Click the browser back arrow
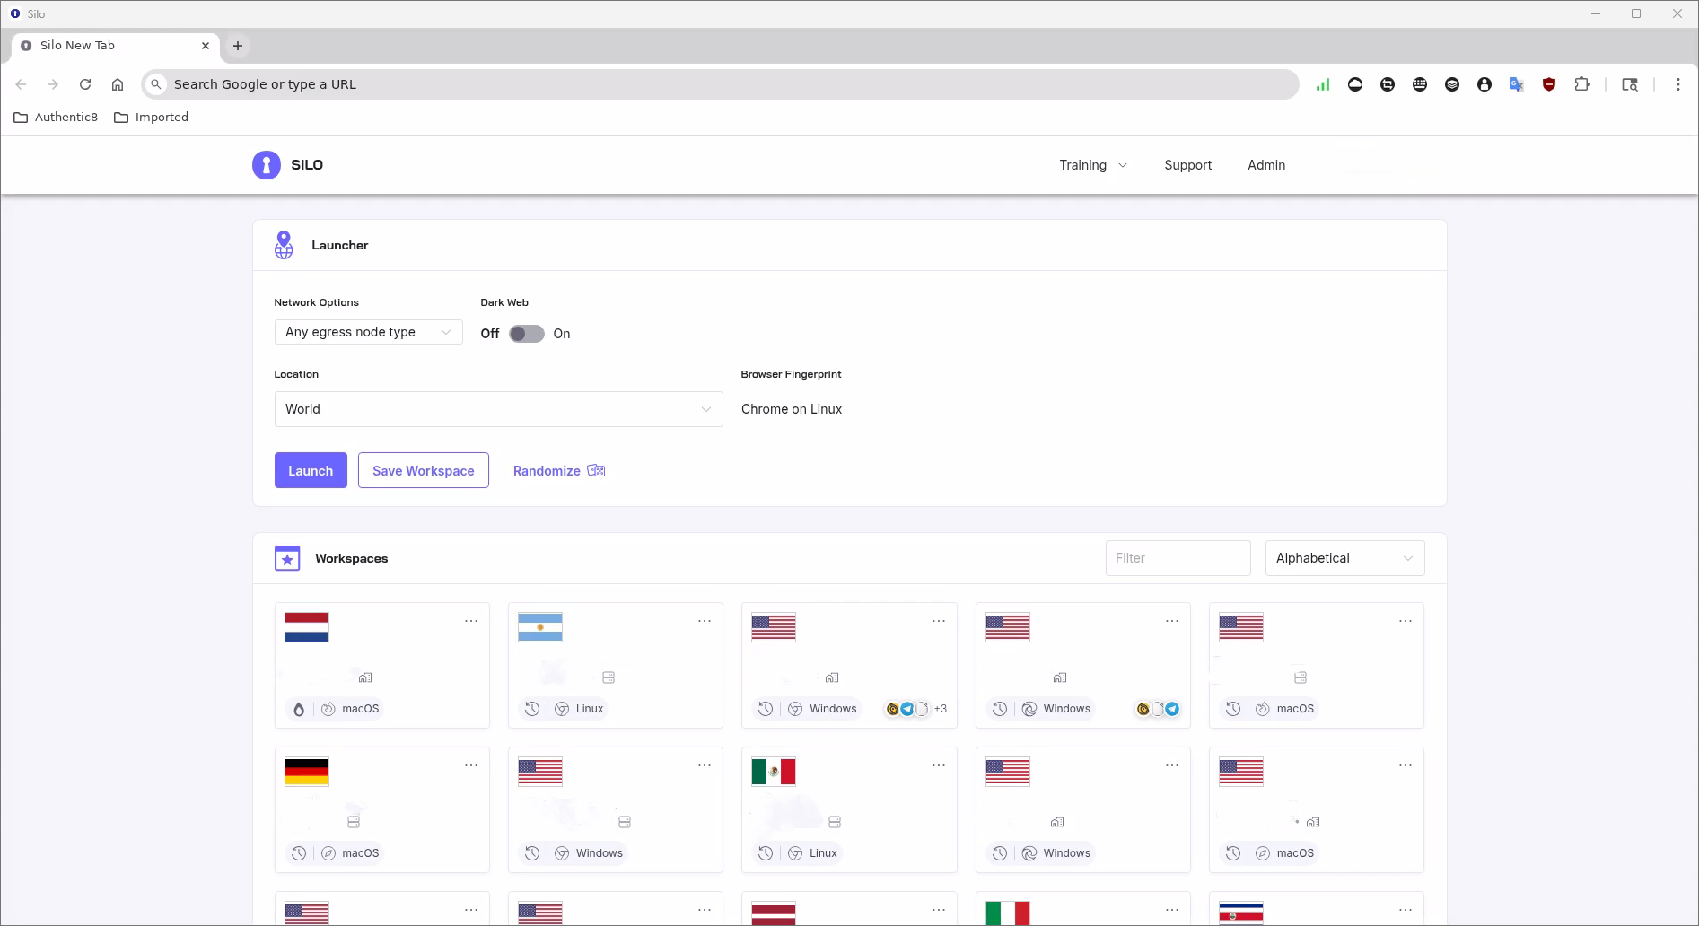 tap(21, 84)
